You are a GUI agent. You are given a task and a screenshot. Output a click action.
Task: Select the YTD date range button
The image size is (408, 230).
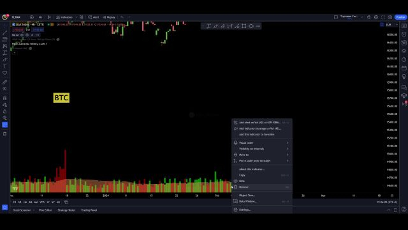[42, 203]
